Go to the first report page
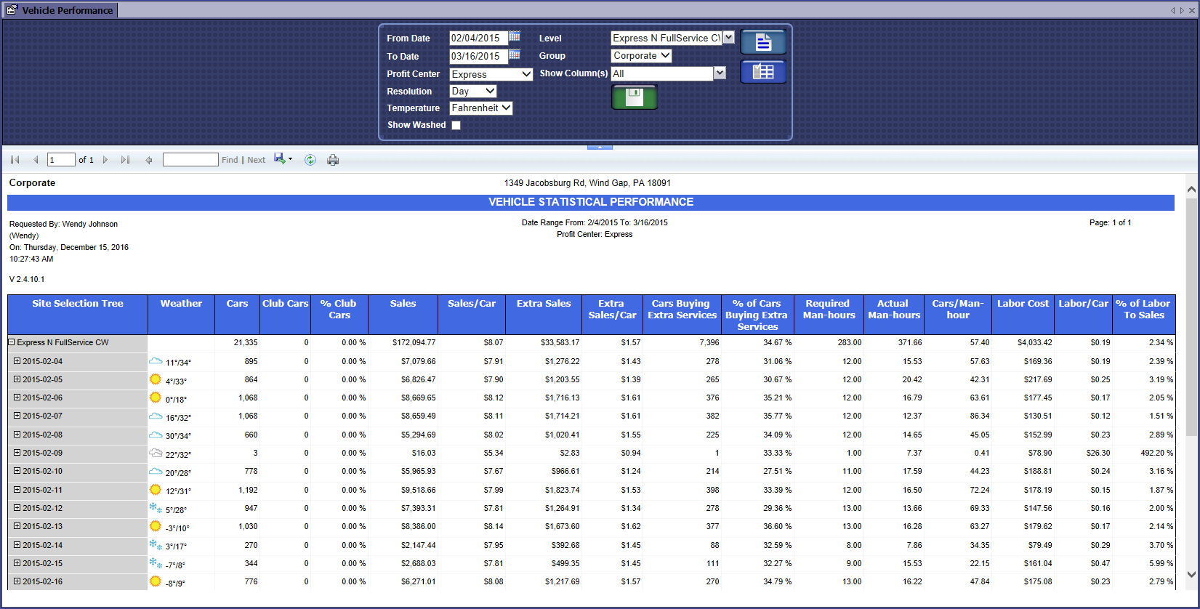Image resolution: width=1200 pixels, height=609 pixels. 15,160
